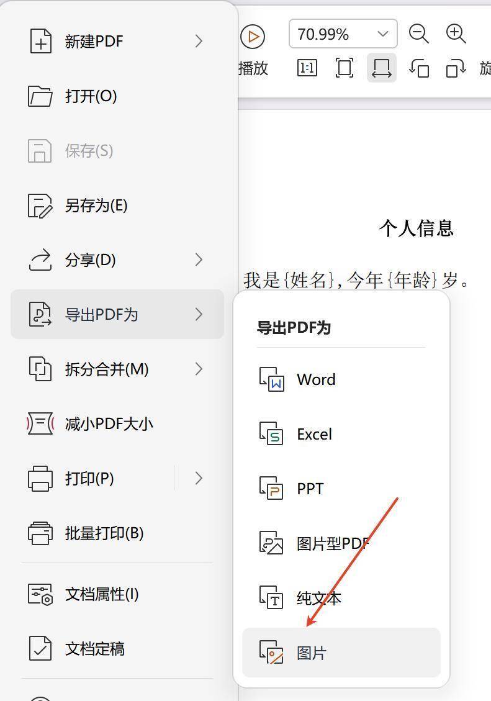The image size is (491, 701).
Task: Click the rotate counterclockwise icon
Action: pyautogui.click(x=419, y=68)
